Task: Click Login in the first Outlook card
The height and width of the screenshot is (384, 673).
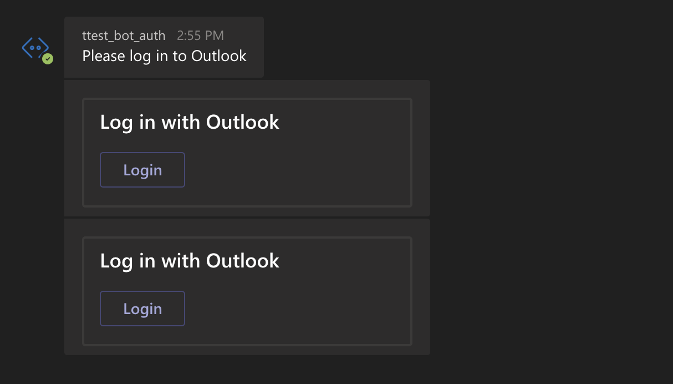Action: pos(142,170)
